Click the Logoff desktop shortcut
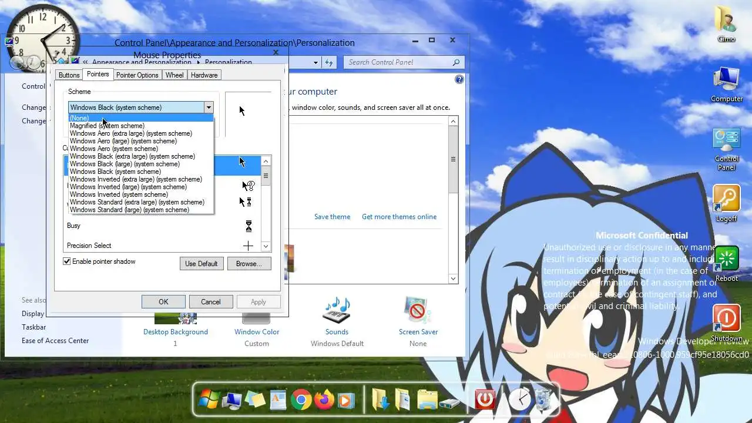 (x=726, y=204)
